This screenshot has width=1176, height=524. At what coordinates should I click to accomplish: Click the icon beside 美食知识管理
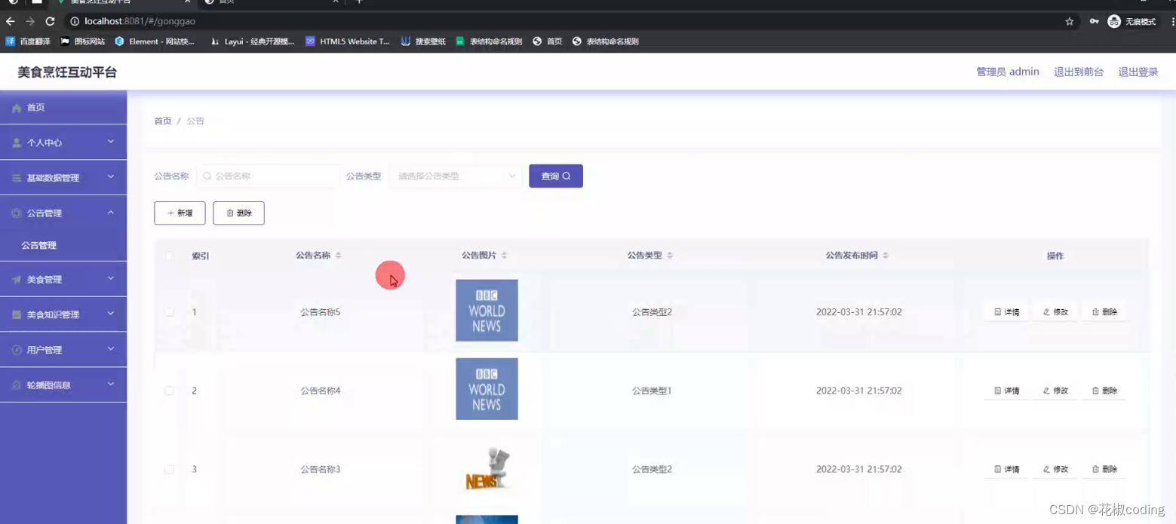click(x=17, y=314)
